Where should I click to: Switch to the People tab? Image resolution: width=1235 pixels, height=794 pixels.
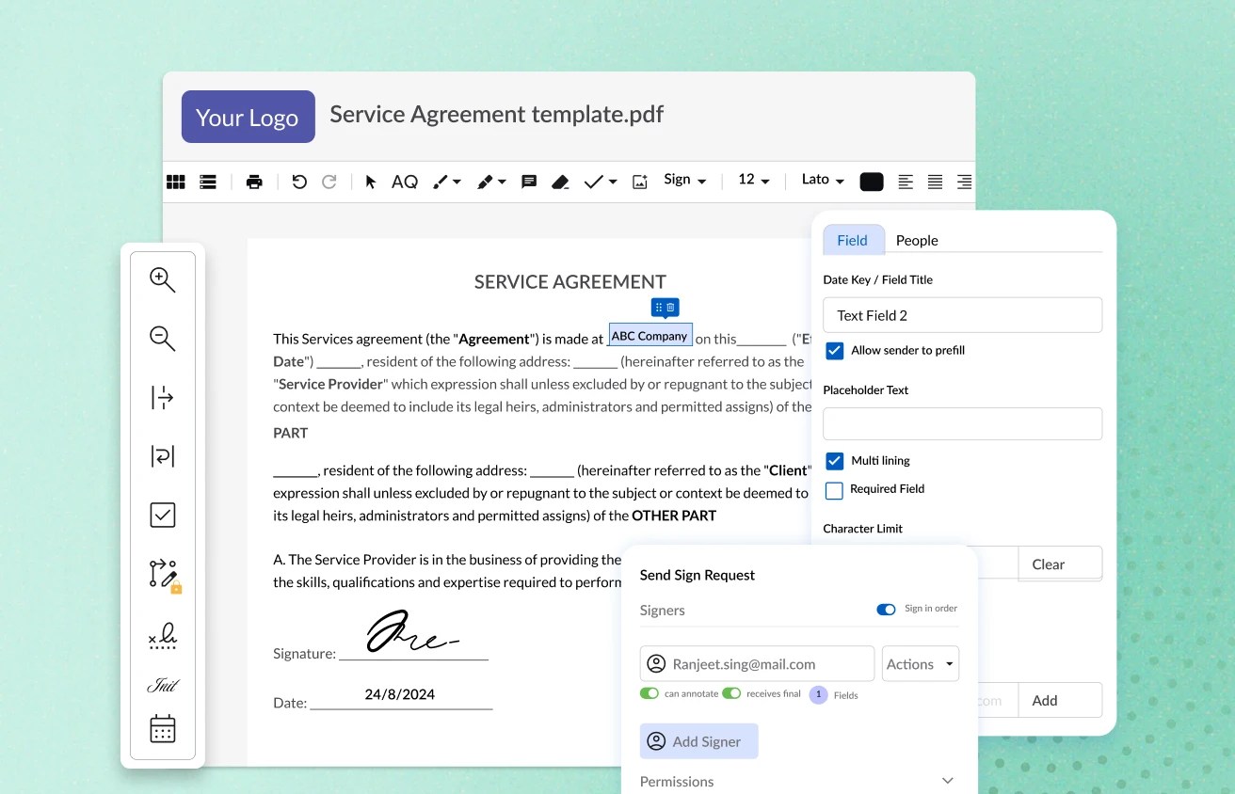coord(917,240)
